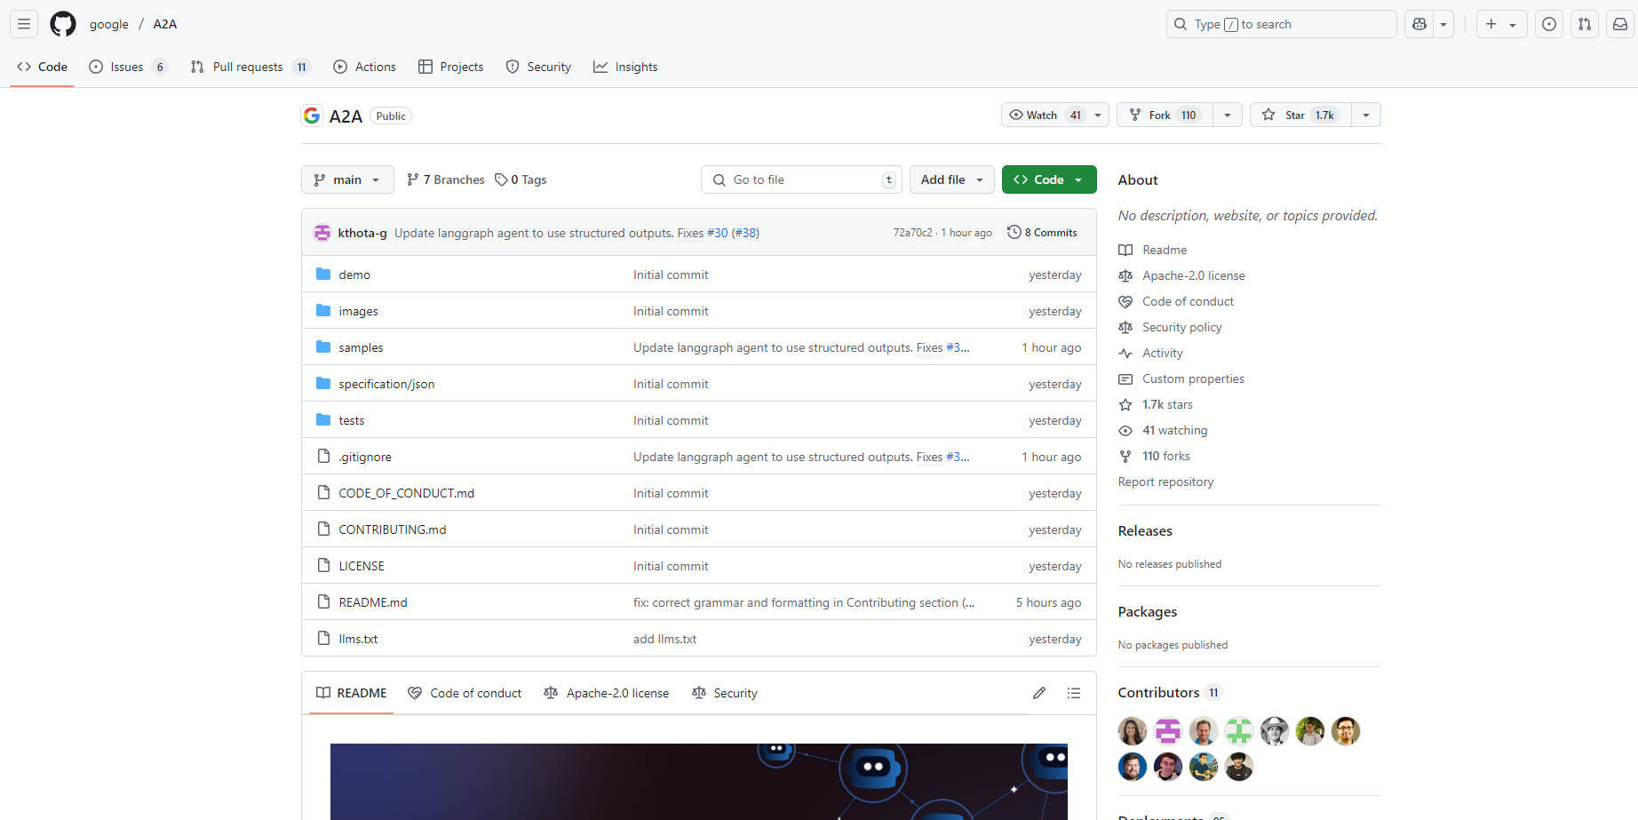Edit README using pencil icon
The image size is (1638, 820).
(x=1039, y=693)
